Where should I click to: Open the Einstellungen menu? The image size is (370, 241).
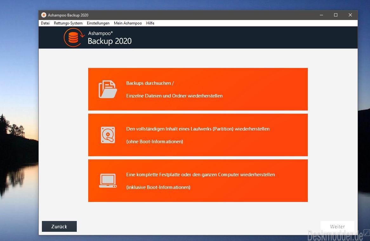(98, 23)
